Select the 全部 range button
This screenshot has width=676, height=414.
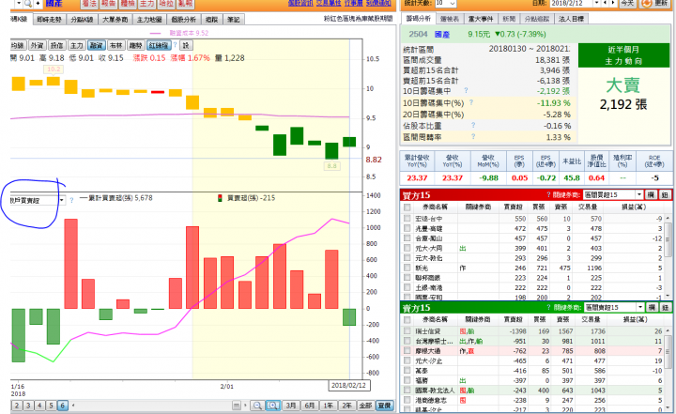(x=365, y=406)
